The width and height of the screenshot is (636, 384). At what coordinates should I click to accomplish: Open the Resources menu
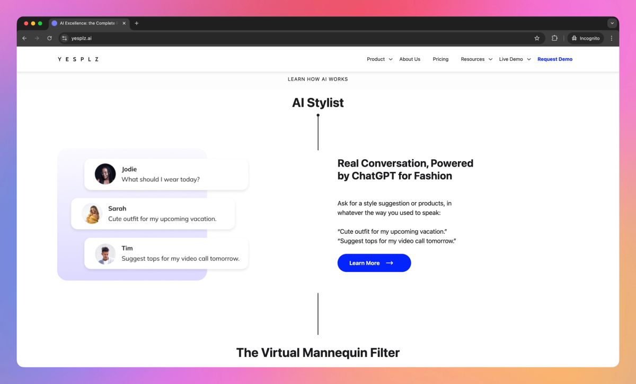pyautogui.click(x=473, y=59)
